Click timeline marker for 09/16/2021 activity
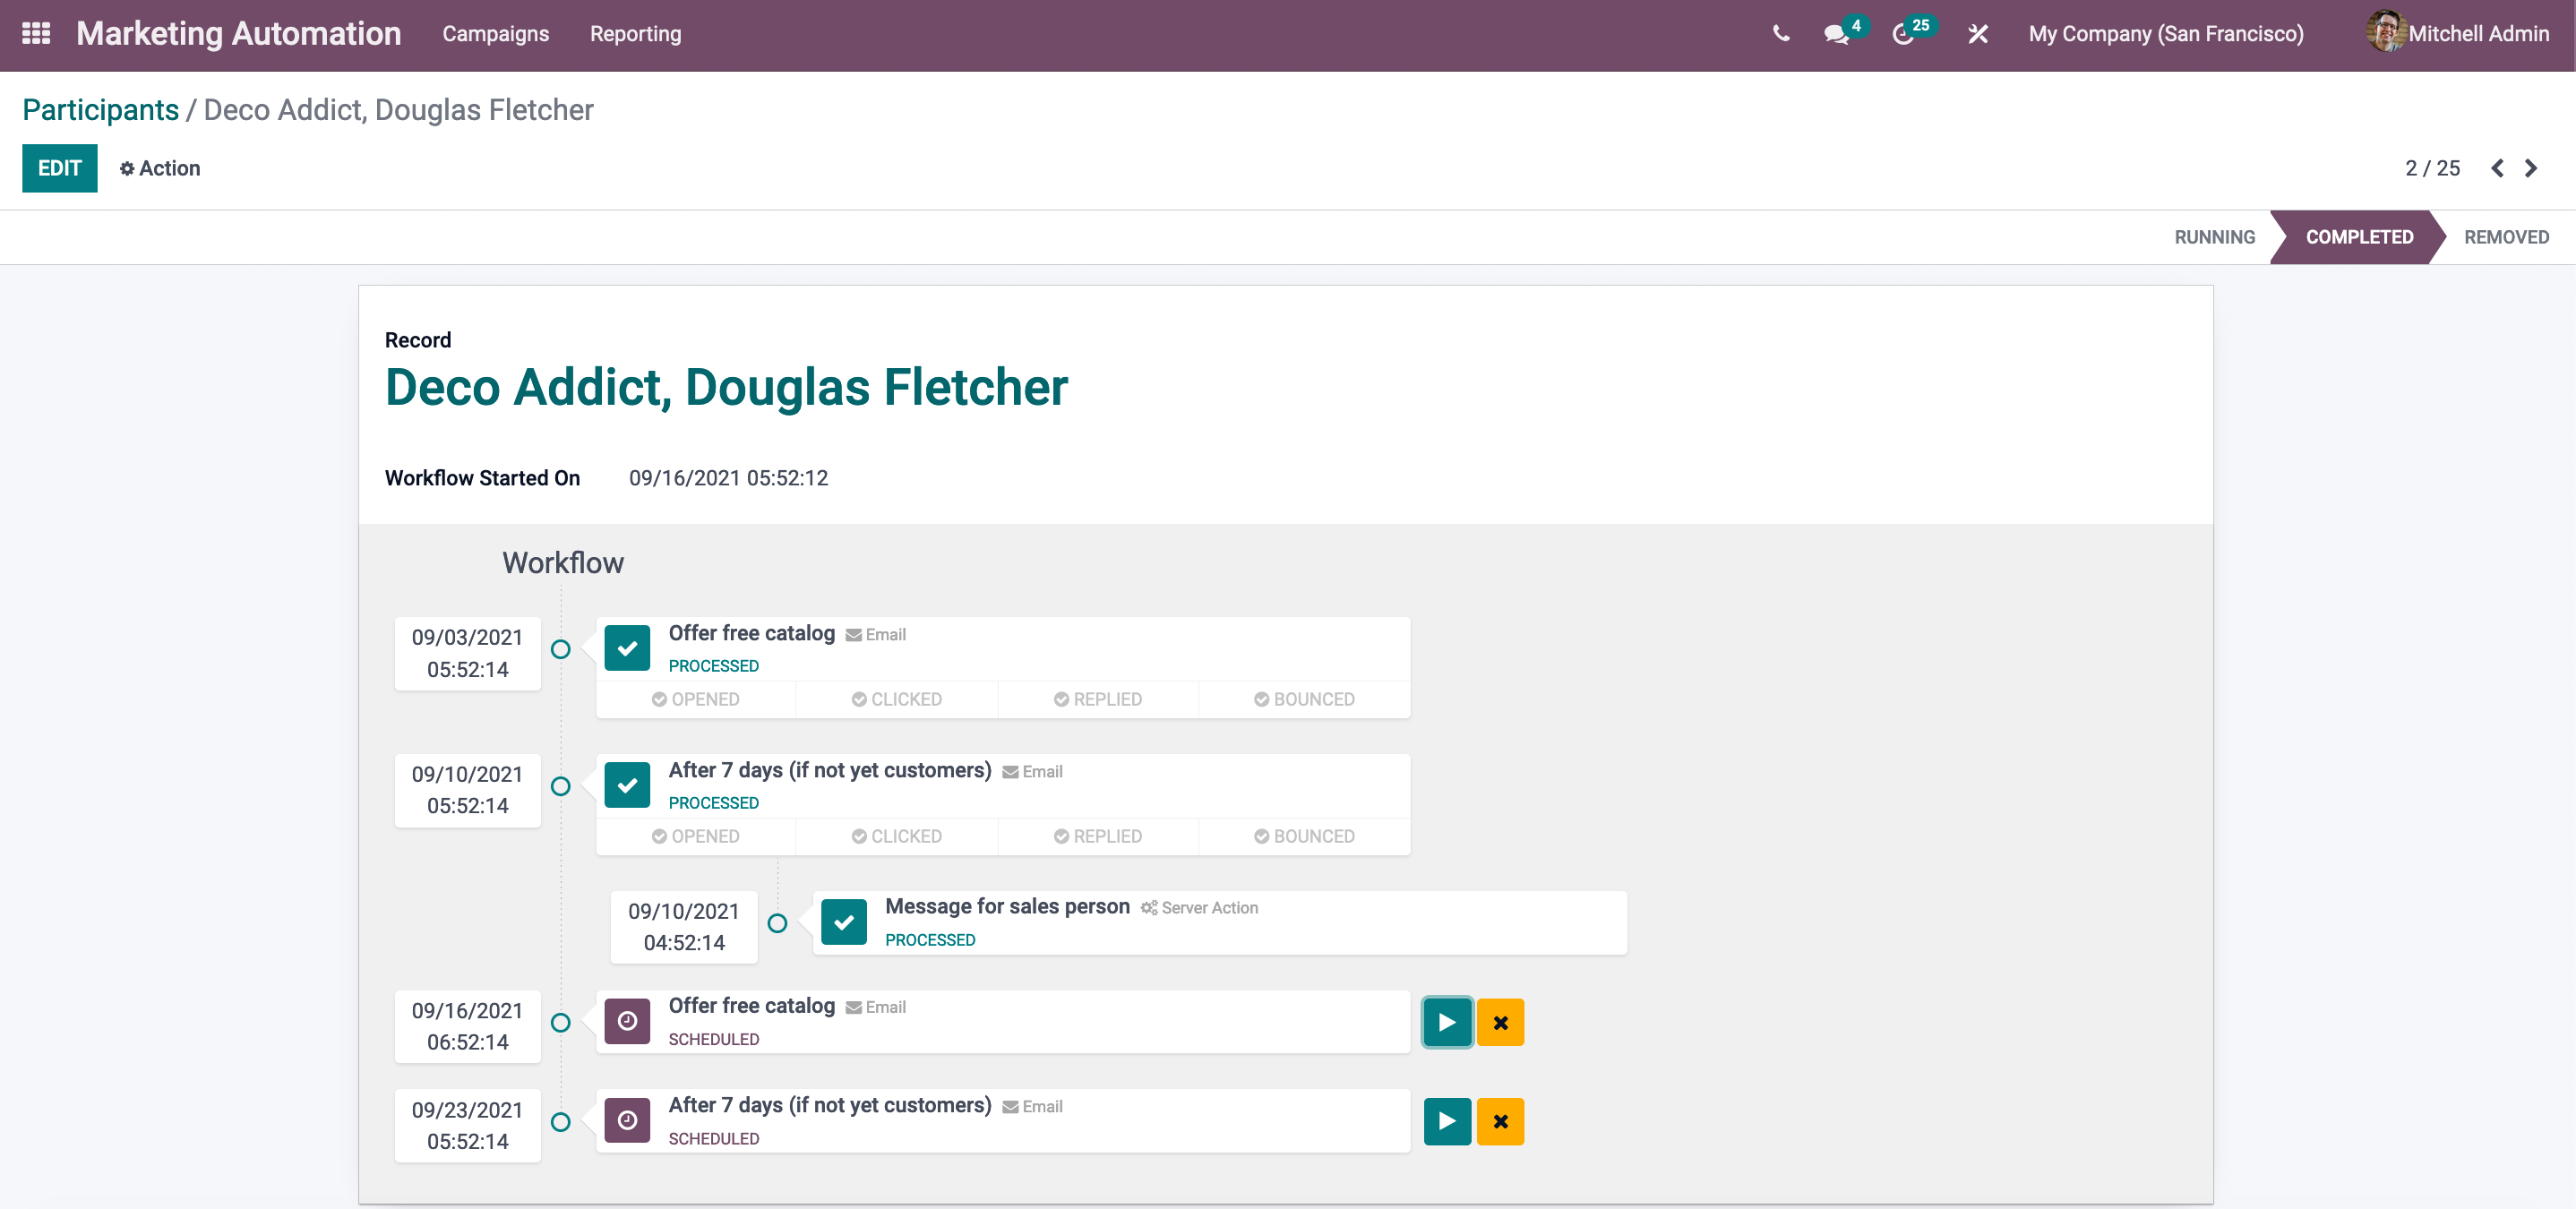This screenshot has height=1209, width=2576. tap(561, 1022)
